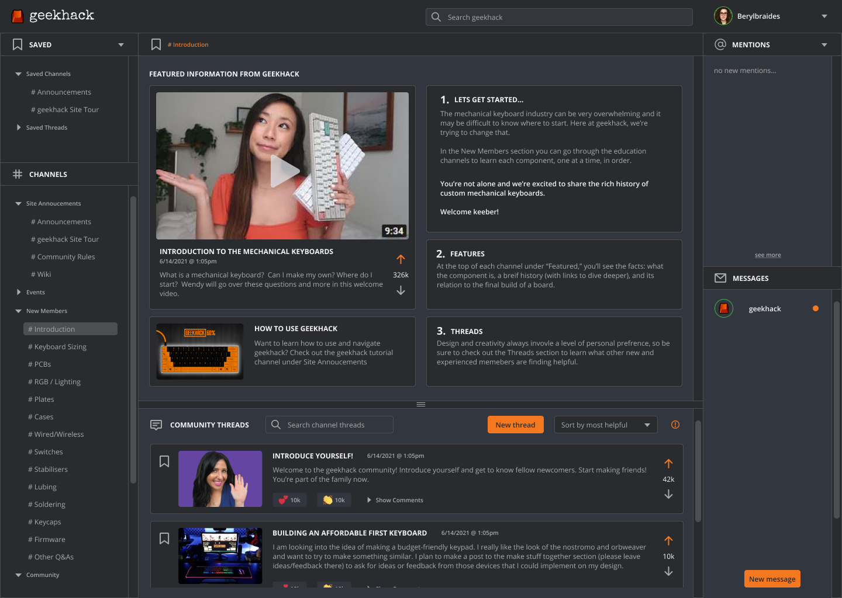Click the Community Threads chat icon
The image size is (842, 598).
(x=156, y=425)
